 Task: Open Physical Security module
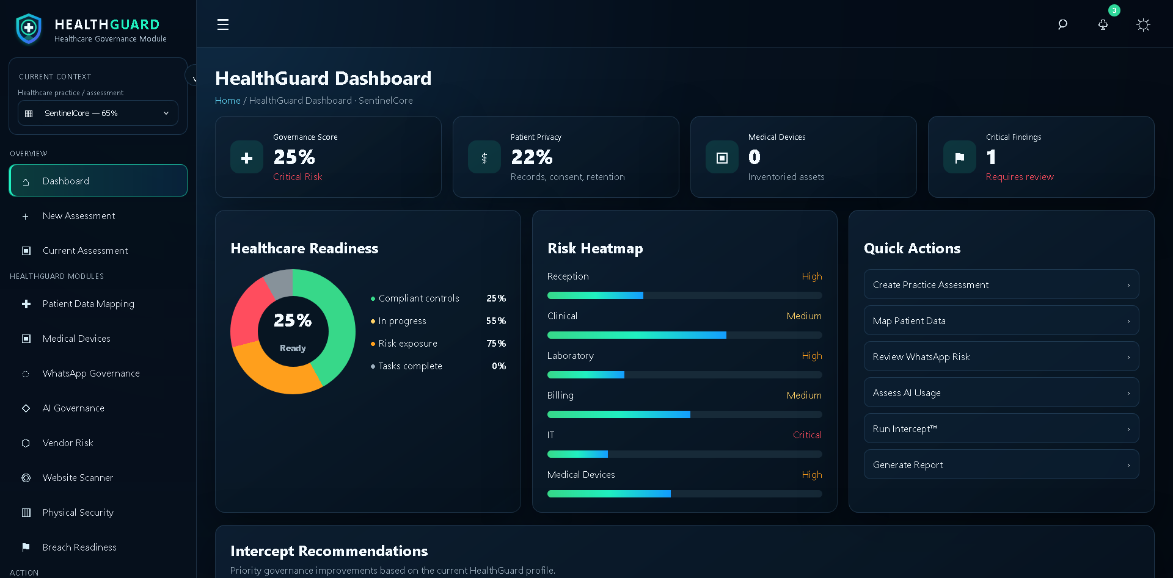[98, 513]
